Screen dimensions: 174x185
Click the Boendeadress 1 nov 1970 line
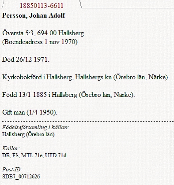coord(40,42)
